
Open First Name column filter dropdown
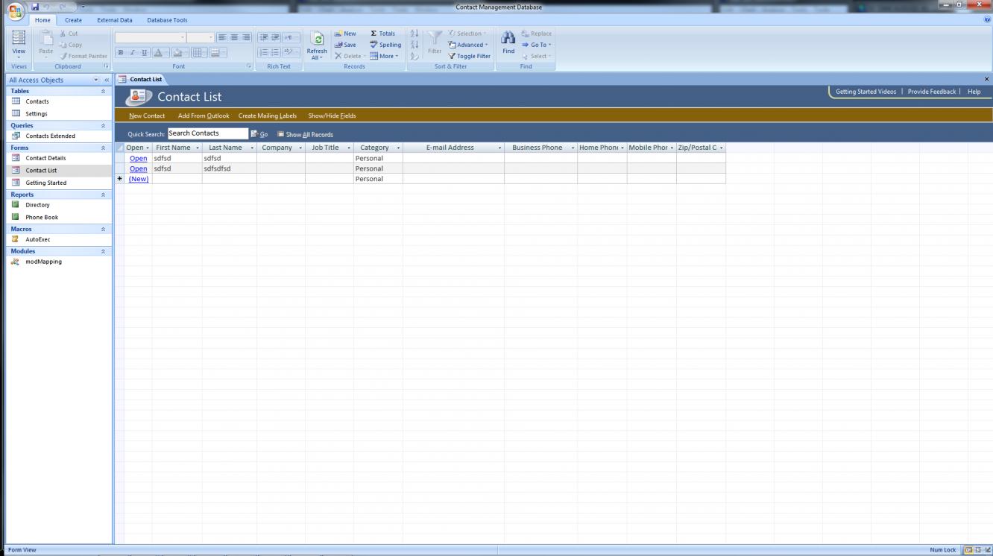click(x=197, y=148)
